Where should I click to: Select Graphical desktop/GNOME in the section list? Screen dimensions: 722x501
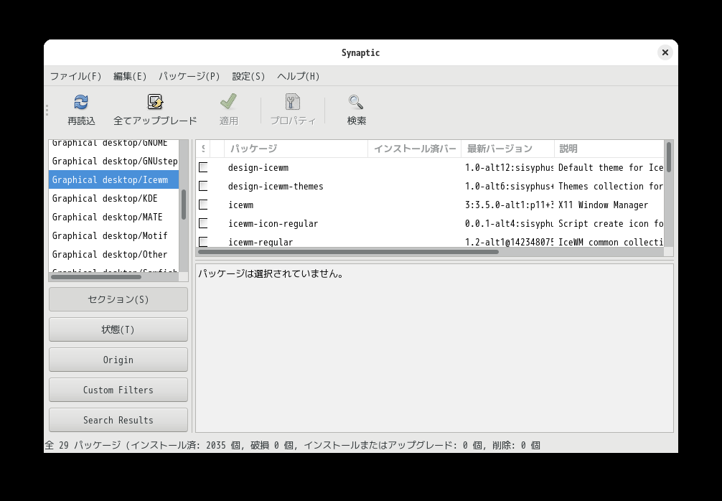[x=113, y=144]
